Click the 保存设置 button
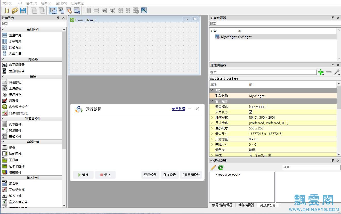 coord(170,175)
